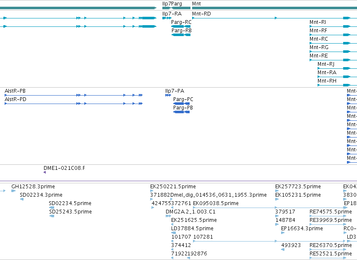The height and width of the screenshot is (260, 357).
Task: Select the Mnt-RA transcript label
Action: point(327,73)
